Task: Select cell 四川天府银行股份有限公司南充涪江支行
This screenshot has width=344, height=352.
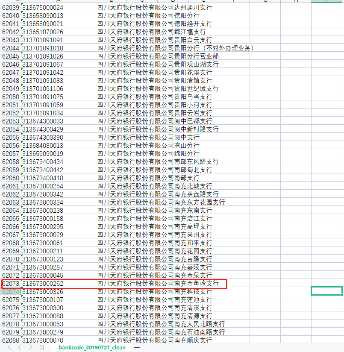Action: 155,219
